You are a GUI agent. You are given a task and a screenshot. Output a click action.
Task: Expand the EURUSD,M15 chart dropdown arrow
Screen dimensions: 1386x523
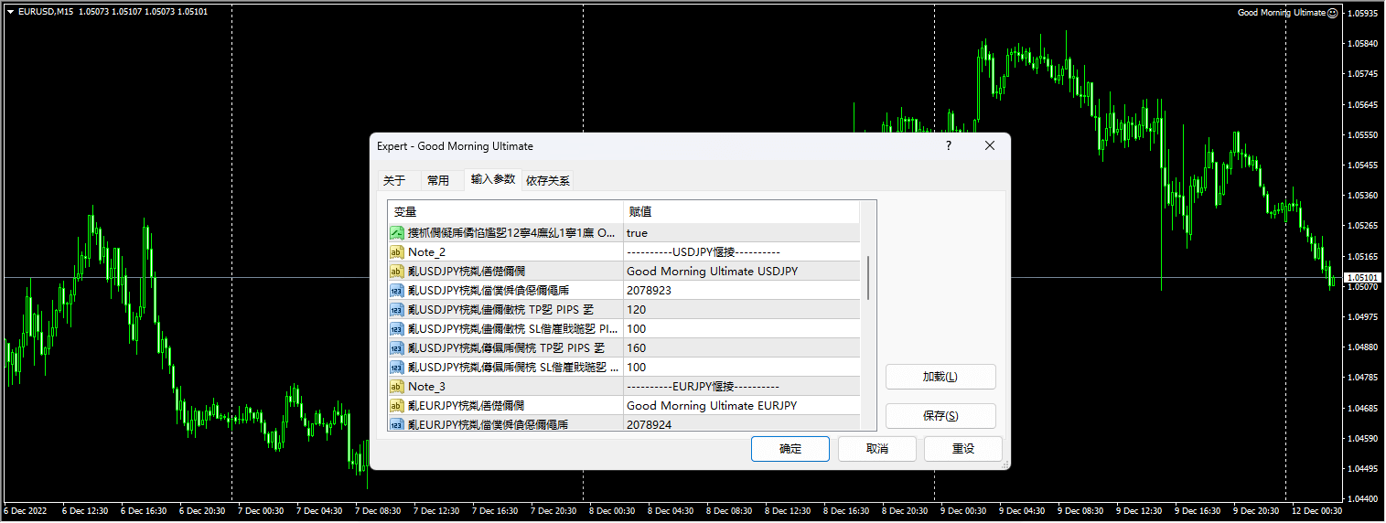coord(10,12)
